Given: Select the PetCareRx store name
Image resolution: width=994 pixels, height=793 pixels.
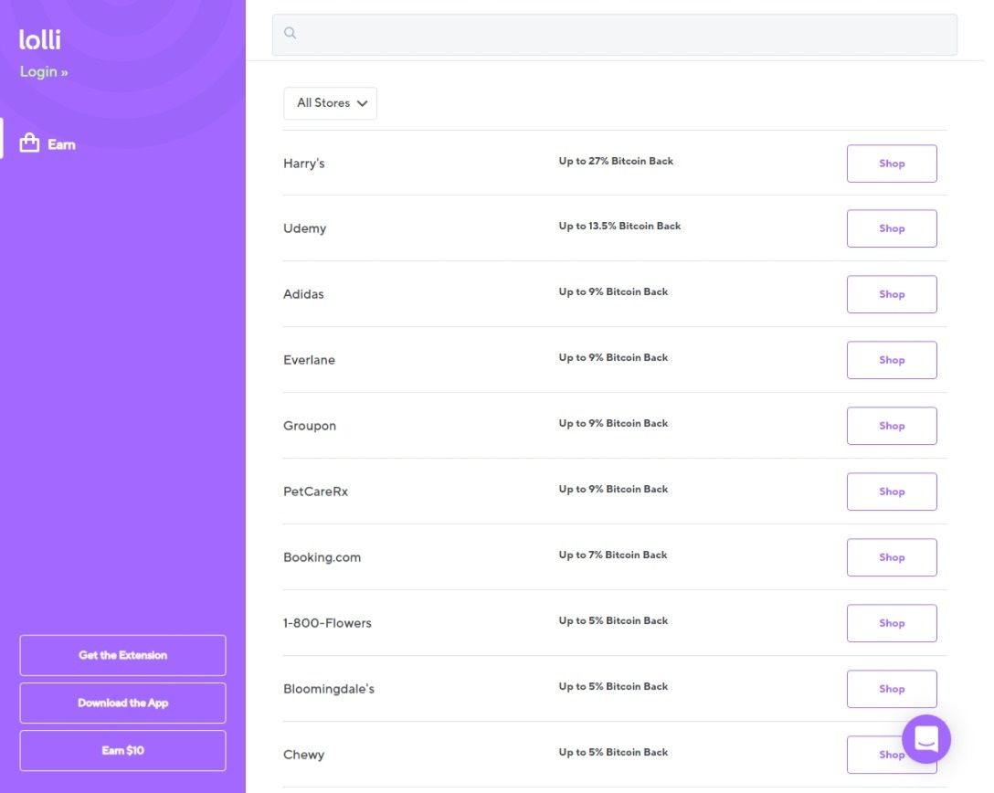Looking at the screenshot, I should pyautogui.click(x=315, y=492).
